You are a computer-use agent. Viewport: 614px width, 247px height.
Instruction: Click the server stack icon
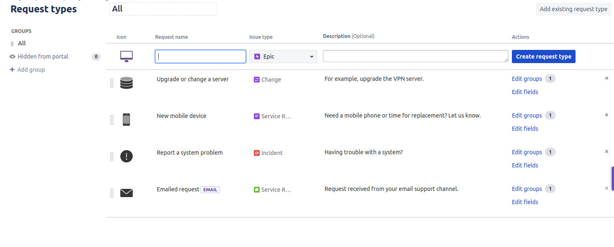(x=127, y=83)
